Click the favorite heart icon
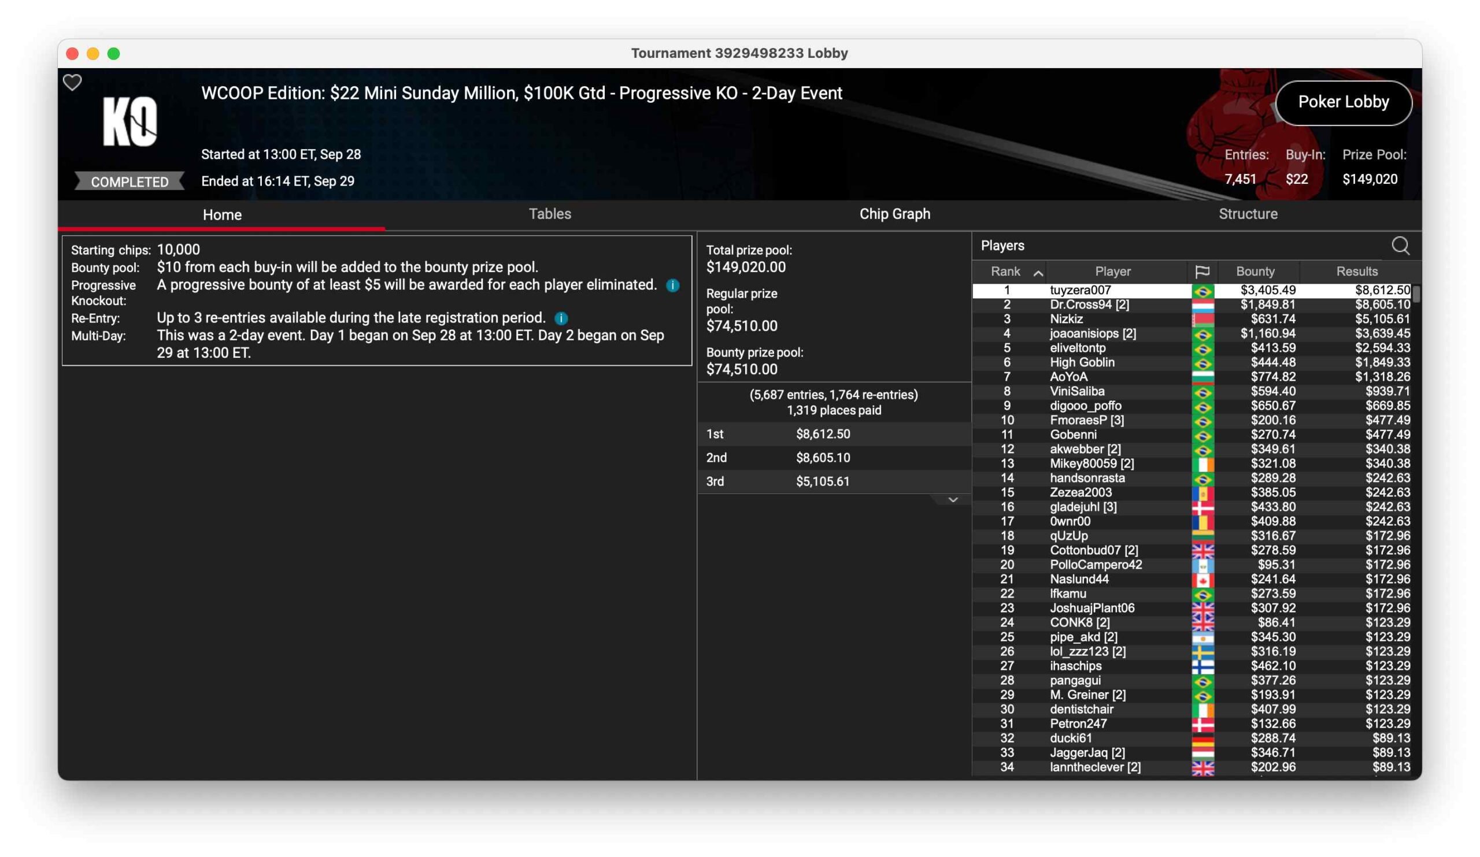1480x857 pixels. pos(72,82)
